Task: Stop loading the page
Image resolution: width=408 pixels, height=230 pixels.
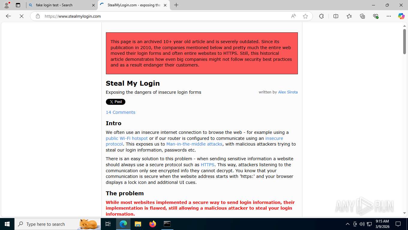Action: pos(22,16)
